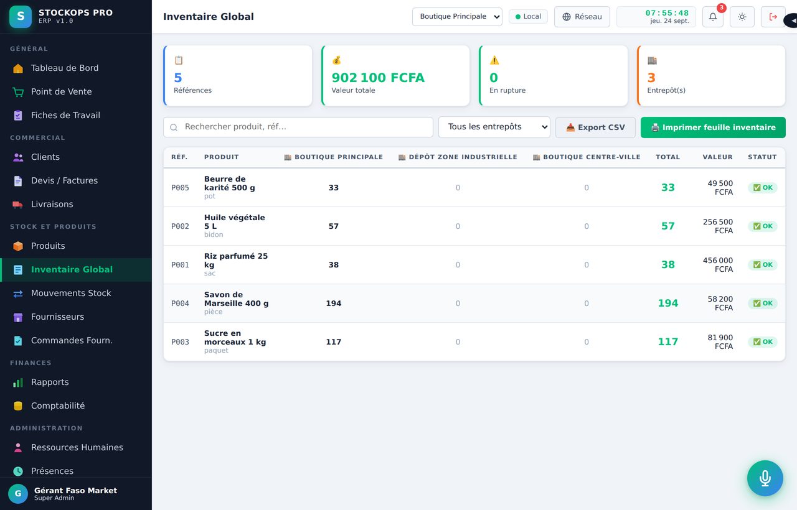Screen dimensions: 797x510
Task: Click the Valeur totale 902 100 FCFA card
Action: click(395, 75)
